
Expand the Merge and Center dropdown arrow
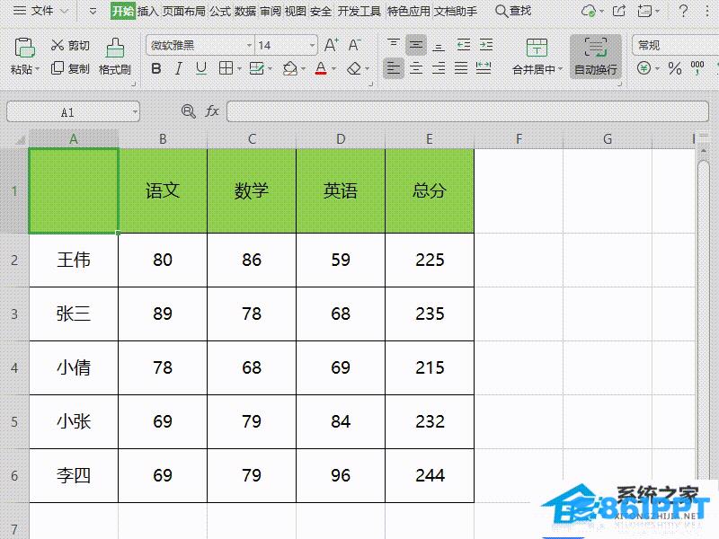560,69
